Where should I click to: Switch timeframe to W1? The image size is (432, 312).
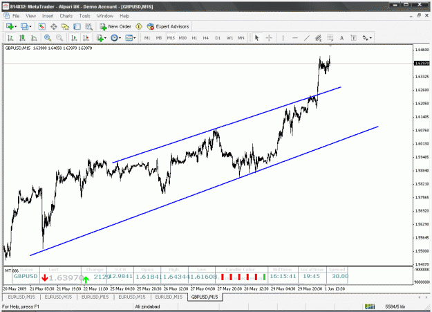click(x=229, y=38)
